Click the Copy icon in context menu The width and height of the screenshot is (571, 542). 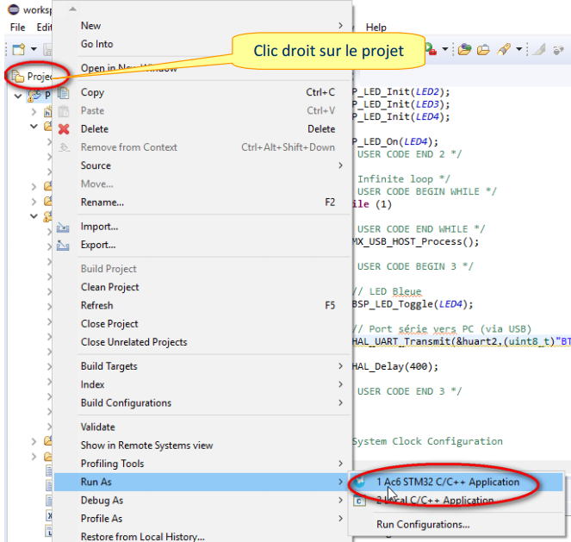click(63, 93)
